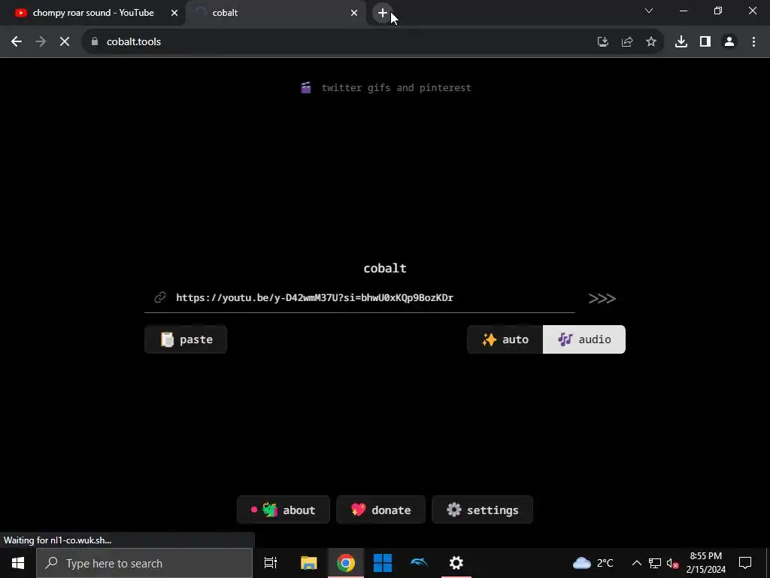Click the Windows search box

pos(144,563)
